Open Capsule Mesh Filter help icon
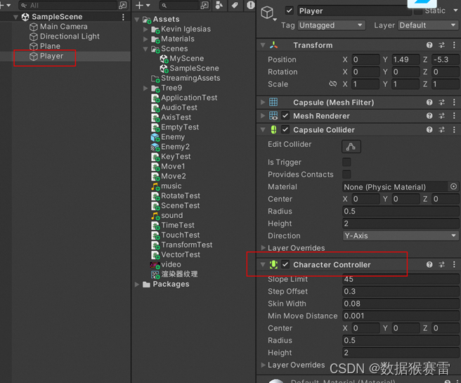The image size is (461, 383). tap(429, 103)
